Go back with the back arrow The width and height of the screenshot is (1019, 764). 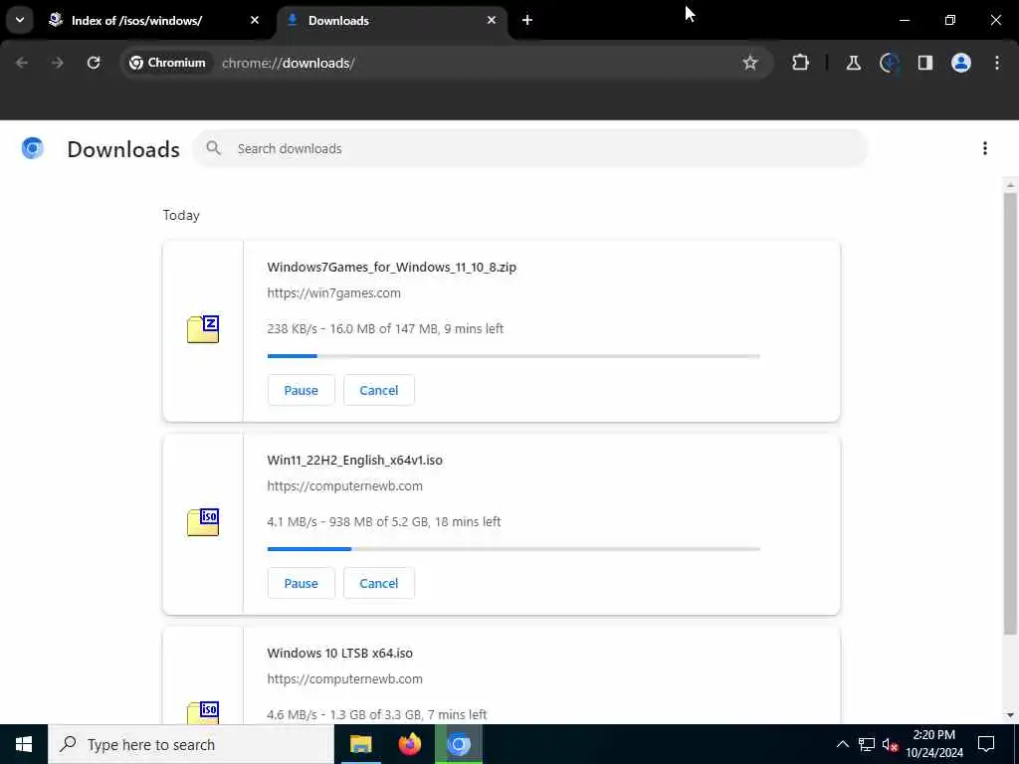pyautogui.click(x=22, y=63)
